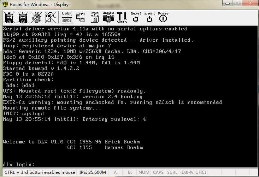Click the 'Floppy drive(s)' line
Viewport: 259px width, 177px height.
[71, 63]
